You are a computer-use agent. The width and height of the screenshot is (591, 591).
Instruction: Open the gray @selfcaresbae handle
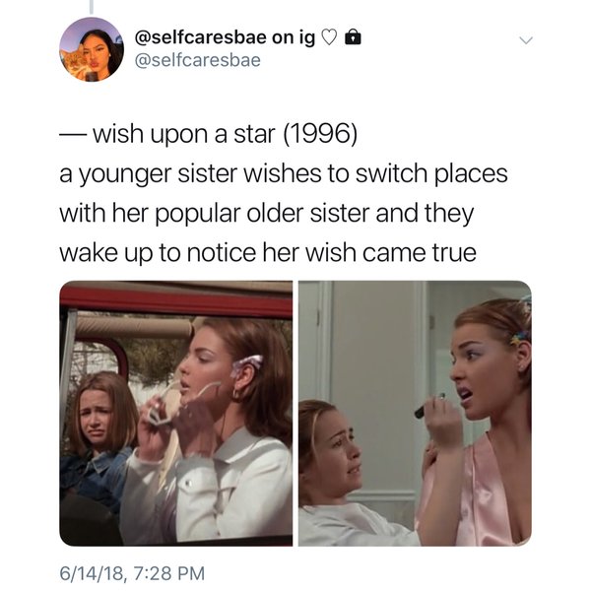[x=198, y=60]
